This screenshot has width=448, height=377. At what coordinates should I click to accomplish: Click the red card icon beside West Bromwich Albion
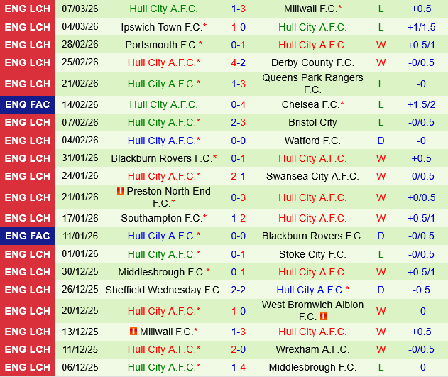(323, 317)
